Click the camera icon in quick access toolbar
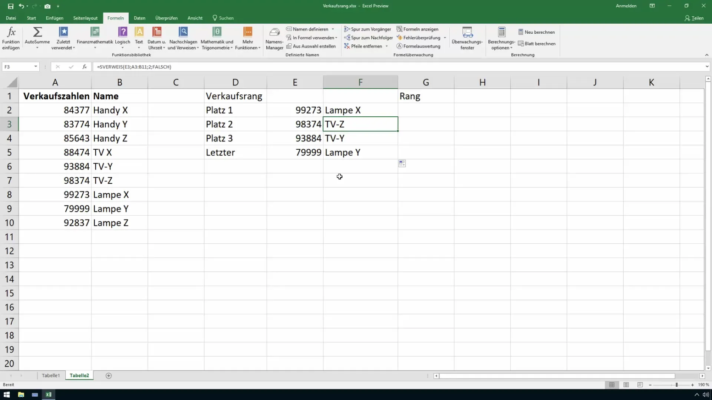712x400 pixels. pos(47,6)
